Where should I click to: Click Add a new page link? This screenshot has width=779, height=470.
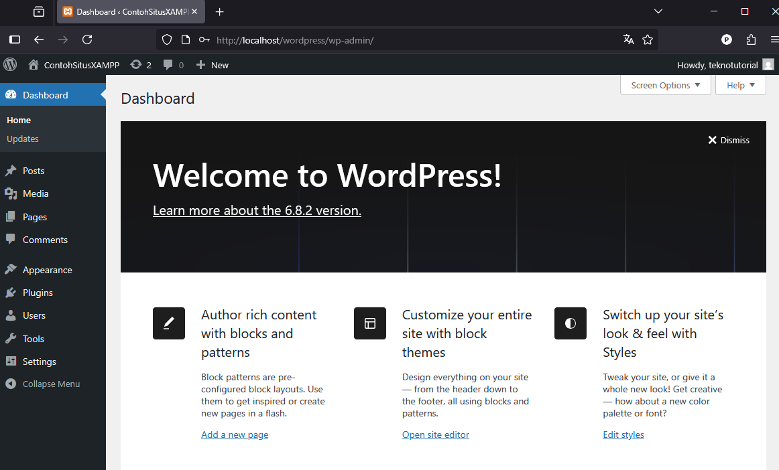pyautogui.click(x=235, y=435)
